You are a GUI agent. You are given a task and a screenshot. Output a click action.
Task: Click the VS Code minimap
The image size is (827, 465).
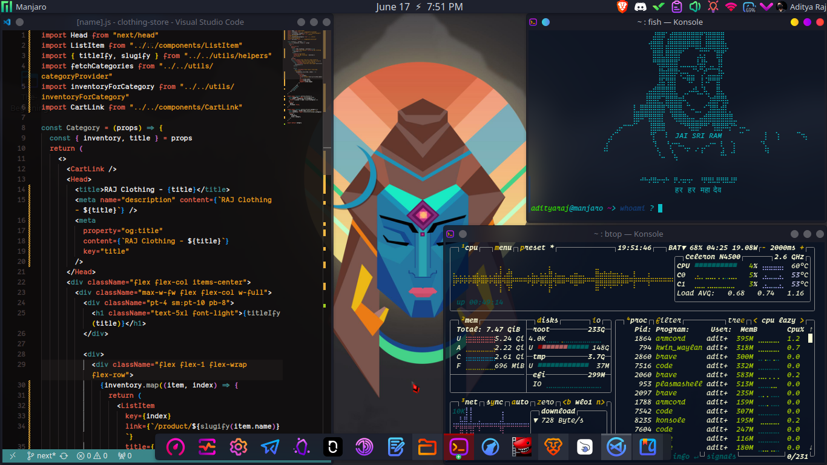[303, 77]
